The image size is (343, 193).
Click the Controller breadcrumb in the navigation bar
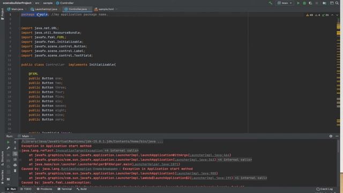coord(65,3)
